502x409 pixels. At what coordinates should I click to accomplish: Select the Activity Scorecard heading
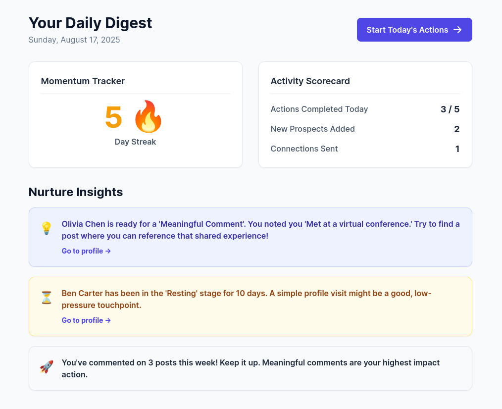coord(310,81)
